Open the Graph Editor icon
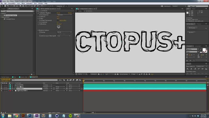 (x=80, y=80)
